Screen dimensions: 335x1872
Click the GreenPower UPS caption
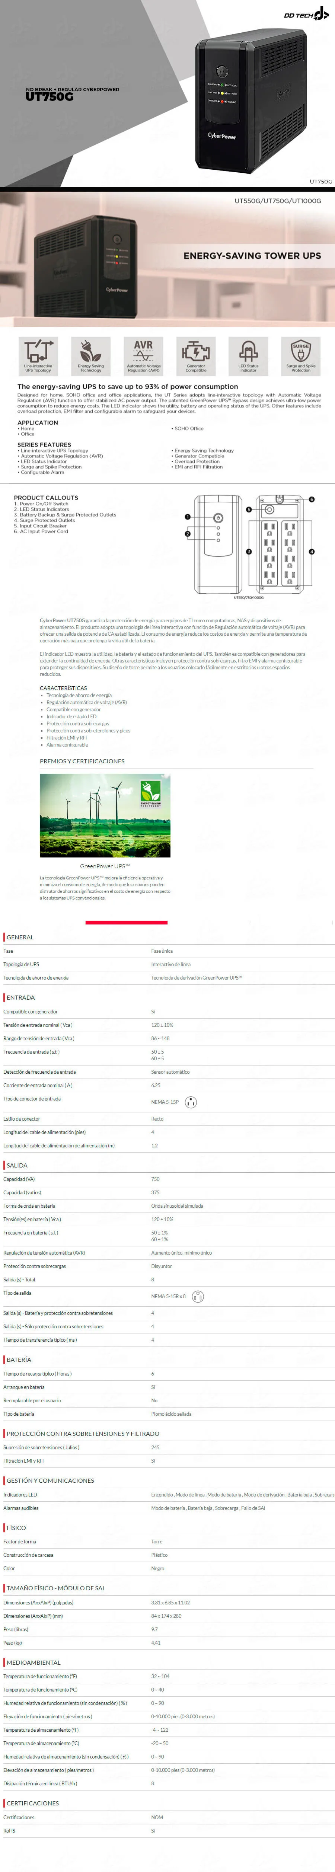tap(105, 866)
